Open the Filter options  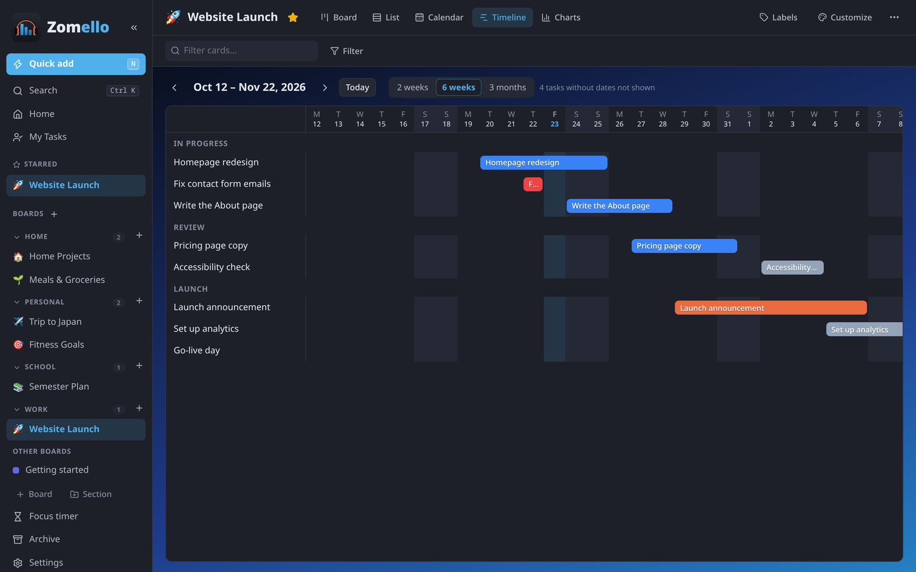coord(347,51)
